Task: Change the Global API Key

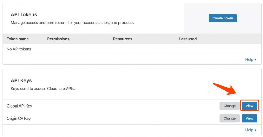Action: [x=229, y=106]
